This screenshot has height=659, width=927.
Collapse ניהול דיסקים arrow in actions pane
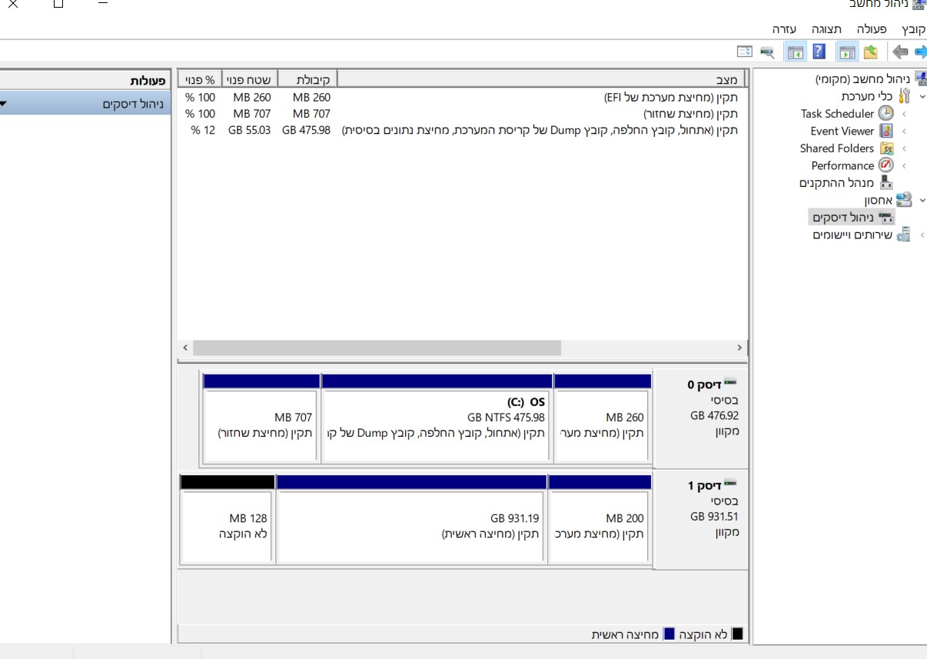click(x=4, y=104)
